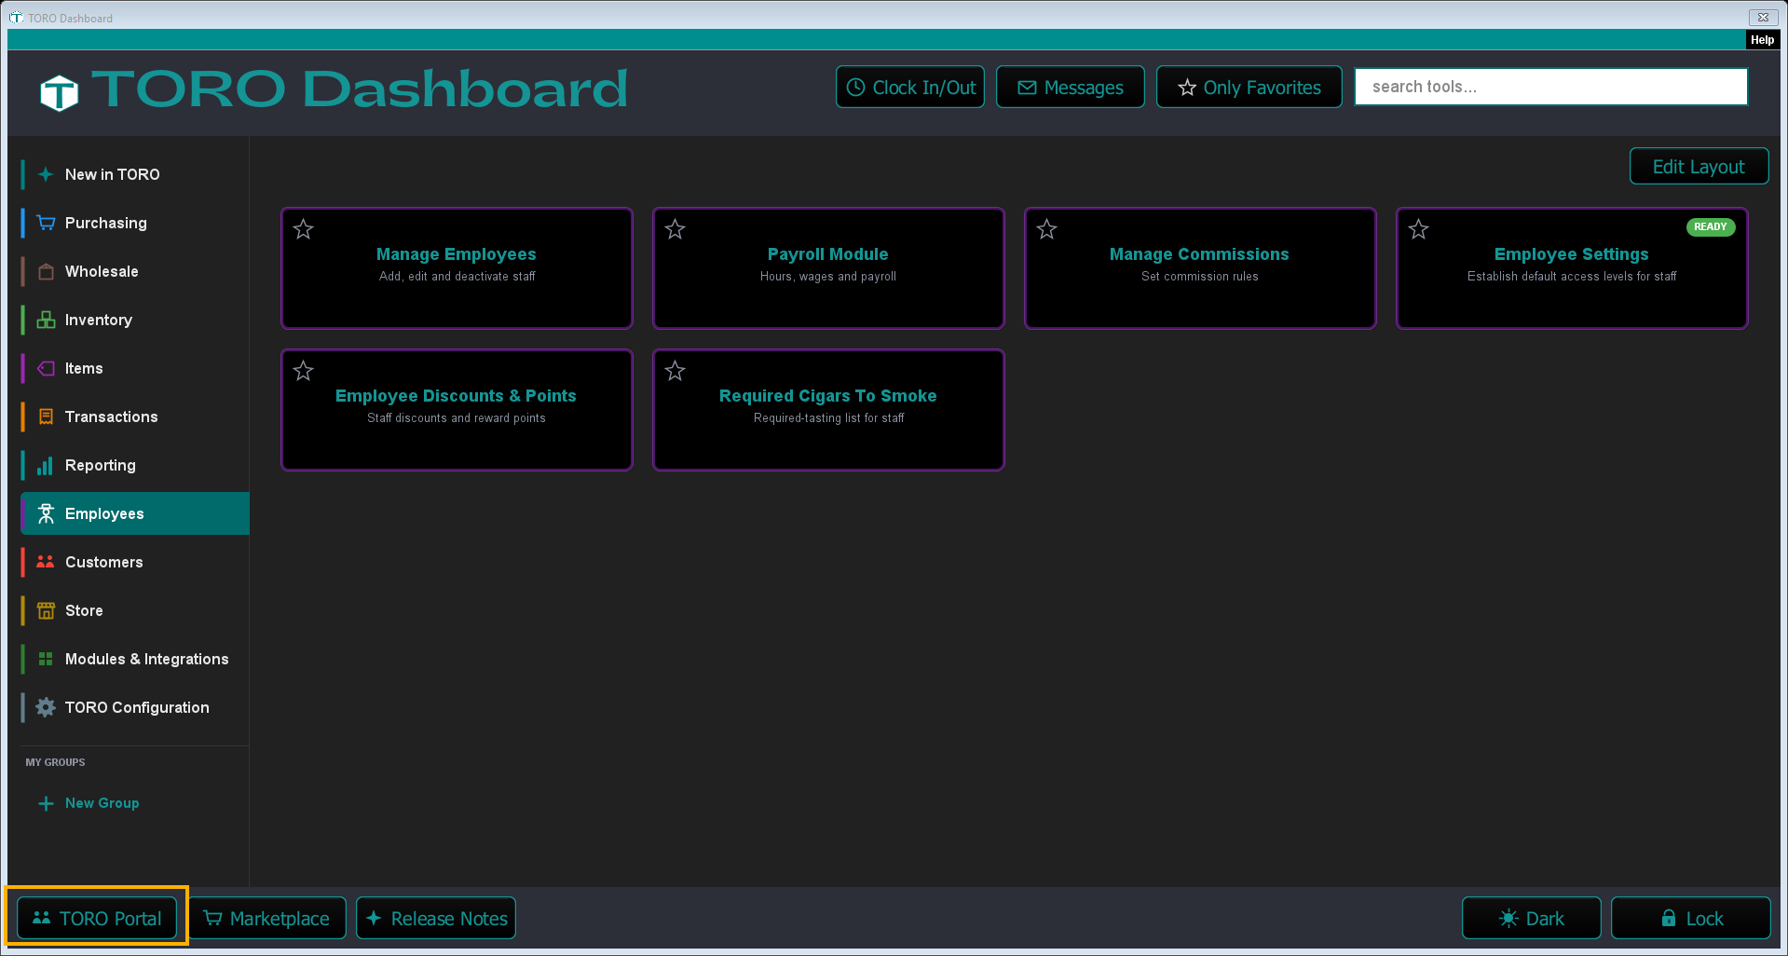Open the Manage Commissions tile
The height and width of the screenshot is (956, 1788).
click(x=1200, y=268)
